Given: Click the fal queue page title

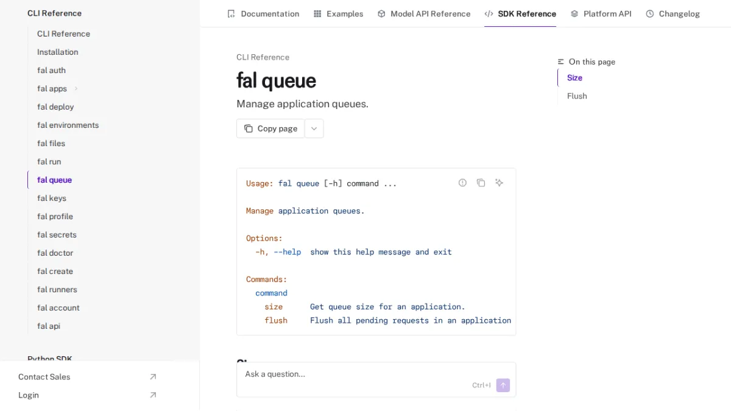Looking at the screenshot, I should [x=276, y=80].
